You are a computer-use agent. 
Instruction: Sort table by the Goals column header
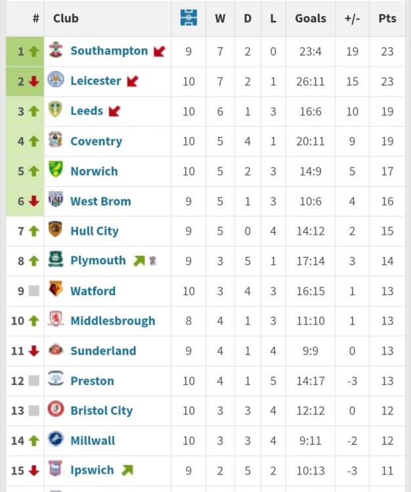(311, 18)
